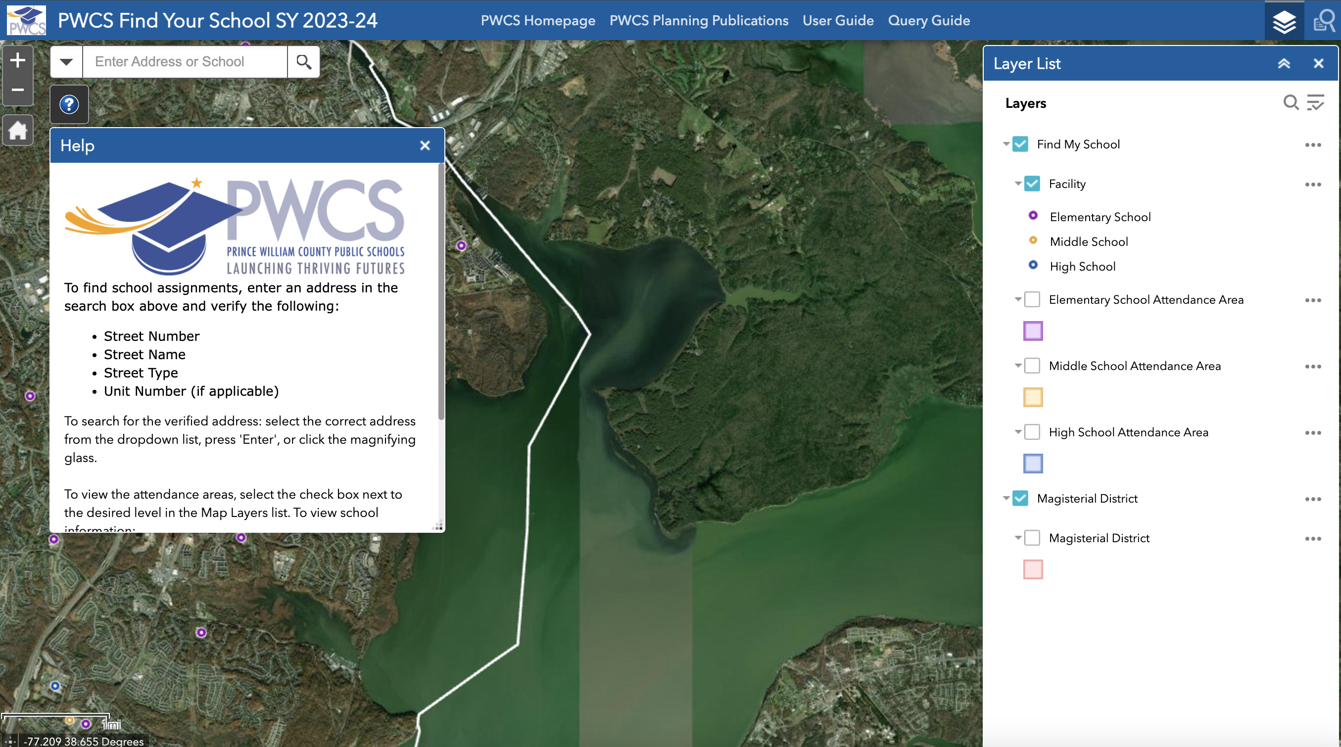This screenshot has width=1341, height=747.
Task: Click the Elementary School legend symbol
Action: [1033, 216]
